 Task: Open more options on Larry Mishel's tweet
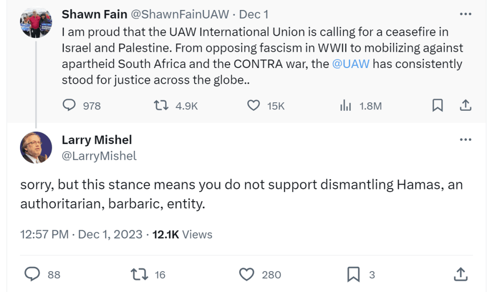(x=466, y=140)
